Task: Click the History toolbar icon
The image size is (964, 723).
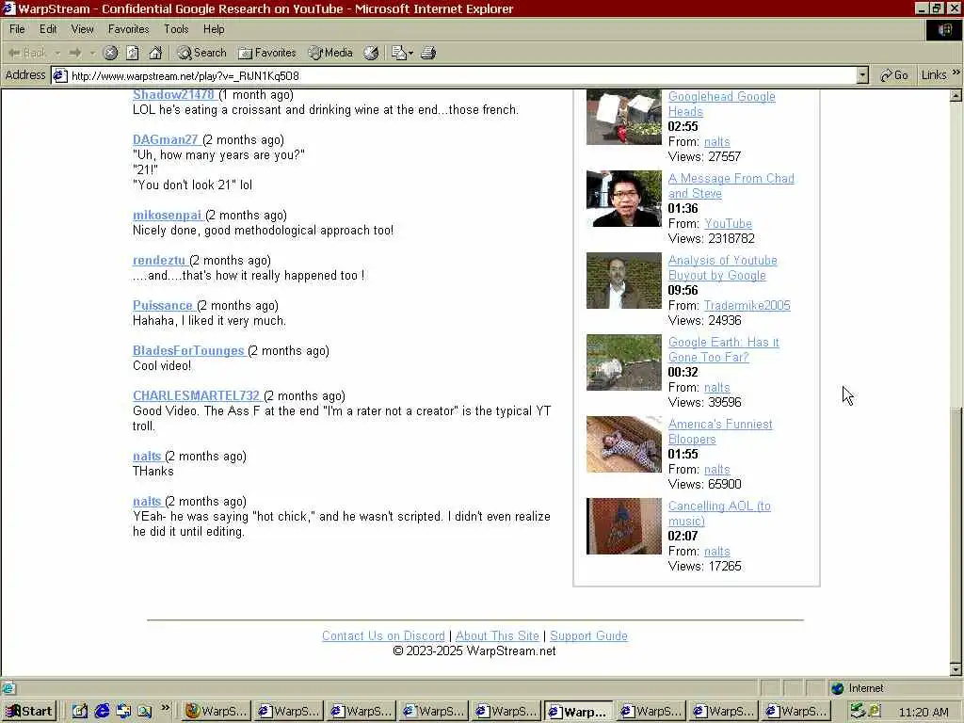Action: [x=371, y=53]
